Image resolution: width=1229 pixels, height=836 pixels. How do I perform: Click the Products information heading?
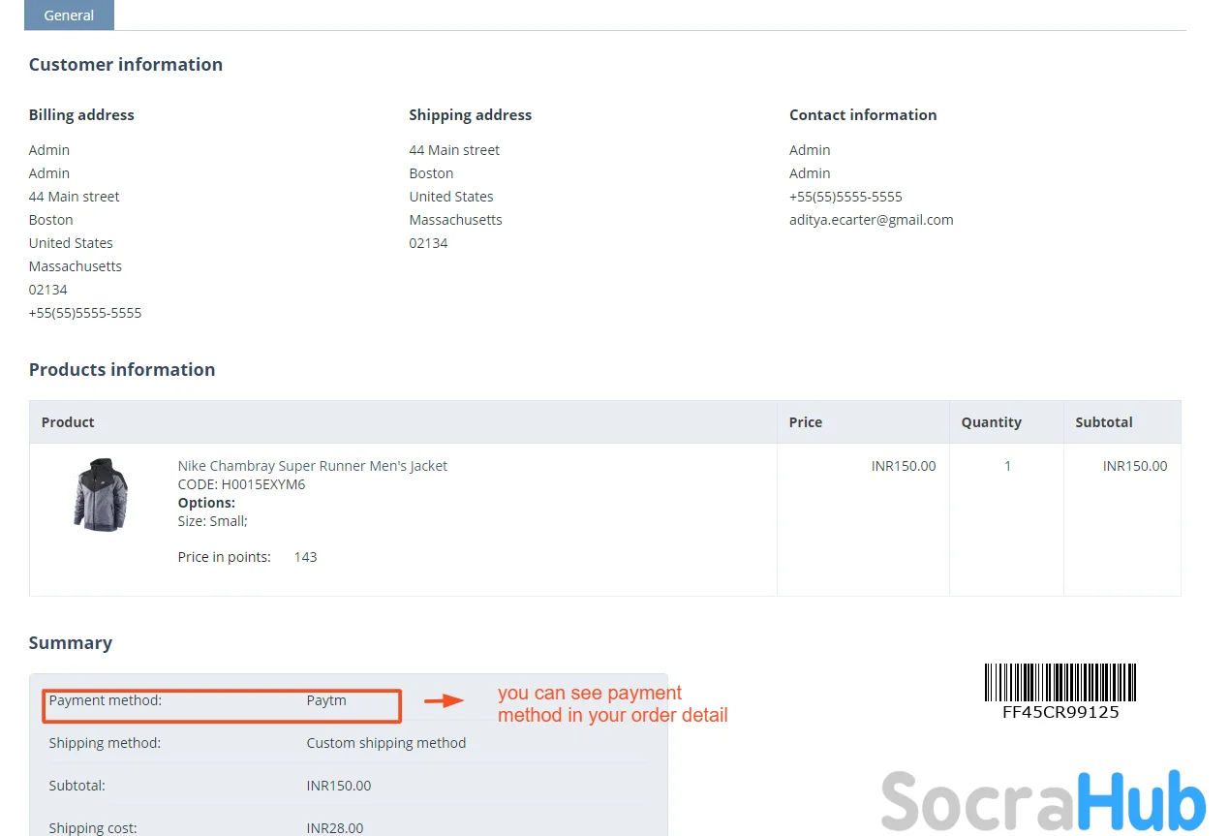(x=122, y=369)
